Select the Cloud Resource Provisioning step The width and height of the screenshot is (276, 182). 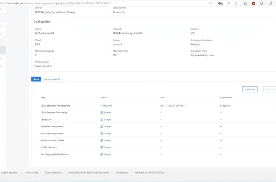point(54,113)
